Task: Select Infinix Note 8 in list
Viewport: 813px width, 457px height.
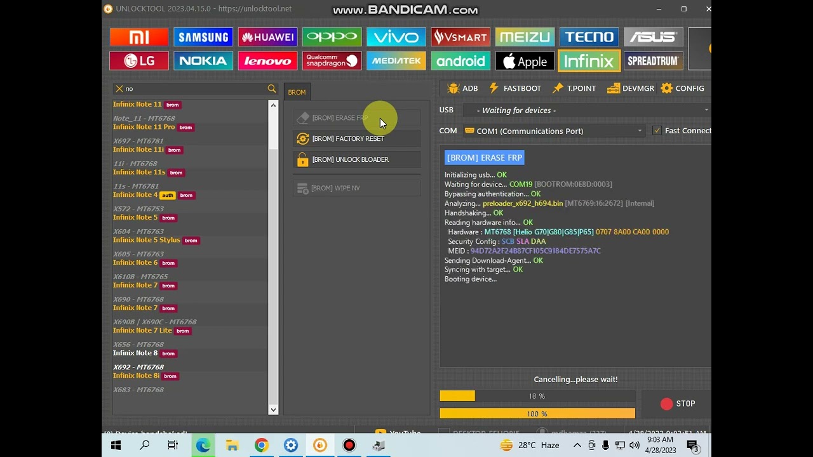Action: pos(135,353)
